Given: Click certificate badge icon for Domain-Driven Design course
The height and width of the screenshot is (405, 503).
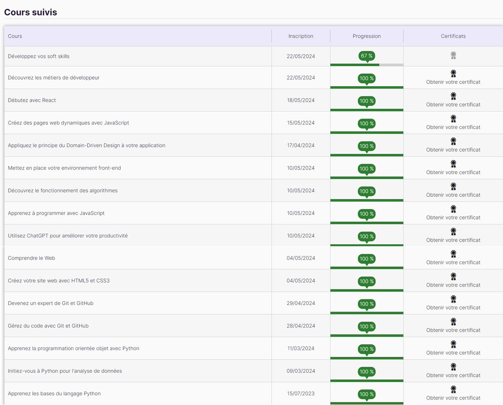Looking at the screenshot, I should [453, 142].
